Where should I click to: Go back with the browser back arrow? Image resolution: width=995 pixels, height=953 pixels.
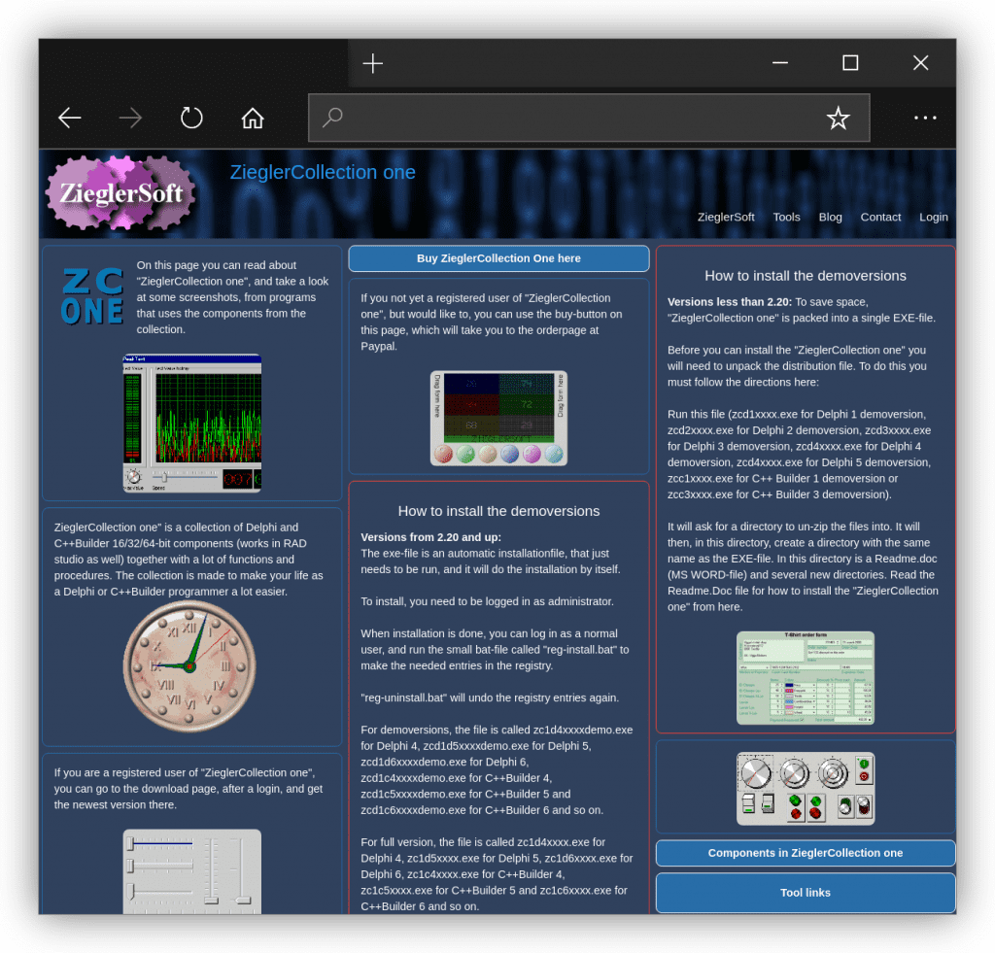coord(70,118)
